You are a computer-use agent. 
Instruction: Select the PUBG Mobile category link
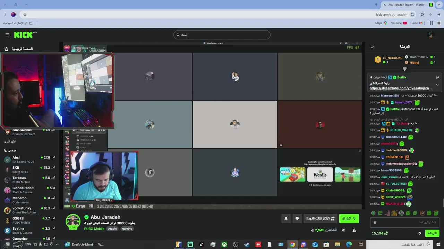coord(94,229)
